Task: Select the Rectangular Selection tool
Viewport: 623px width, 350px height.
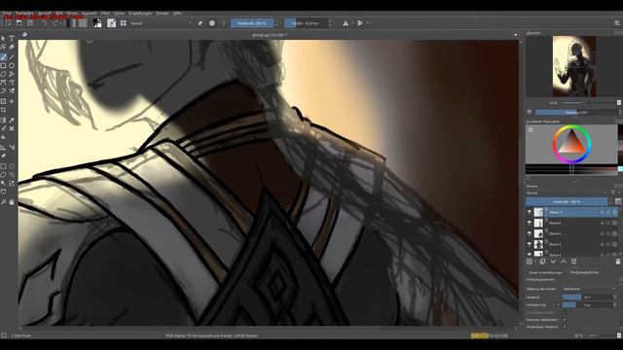Action: coord(3,166)
